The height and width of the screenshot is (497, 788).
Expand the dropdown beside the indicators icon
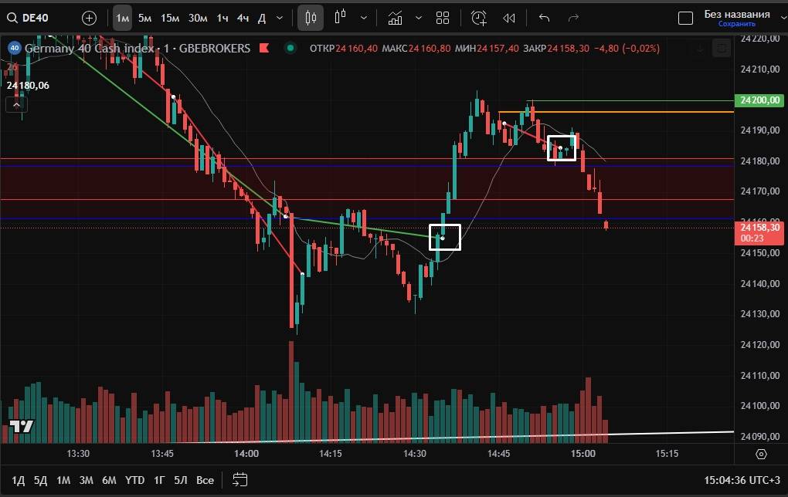point(419,19)
